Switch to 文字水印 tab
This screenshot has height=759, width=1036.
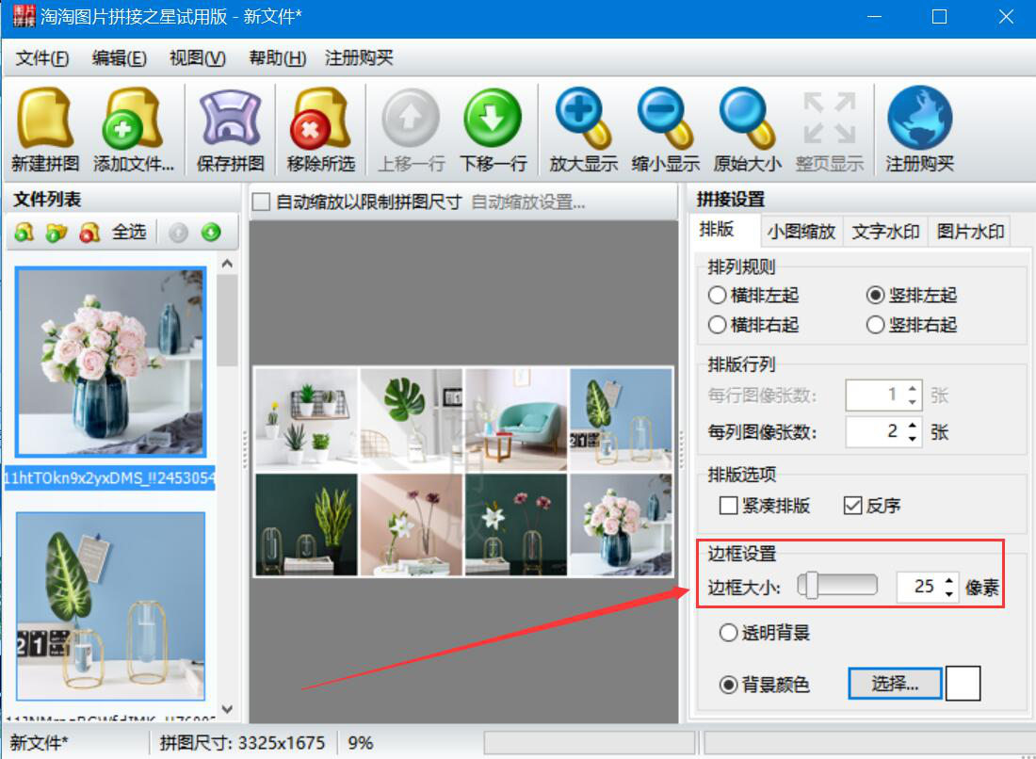[x=885, y=232]
